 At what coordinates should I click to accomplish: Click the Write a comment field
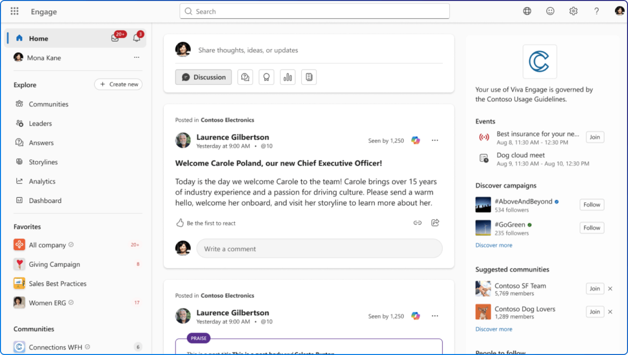coord(319,249)
